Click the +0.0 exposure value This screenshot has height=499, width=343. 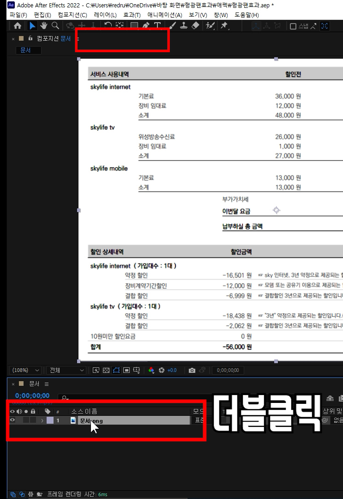(x=172, y=370)
